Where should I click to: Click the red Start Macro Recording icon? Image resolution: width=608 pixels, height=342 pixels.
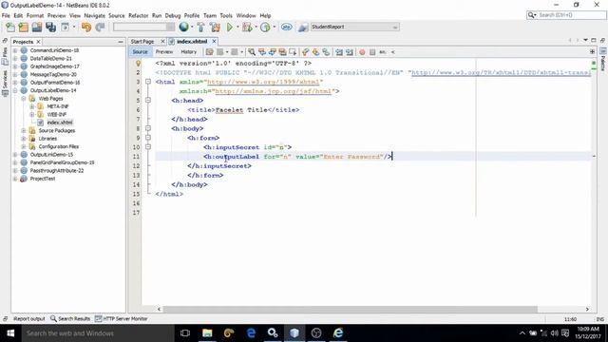point(362,52)
